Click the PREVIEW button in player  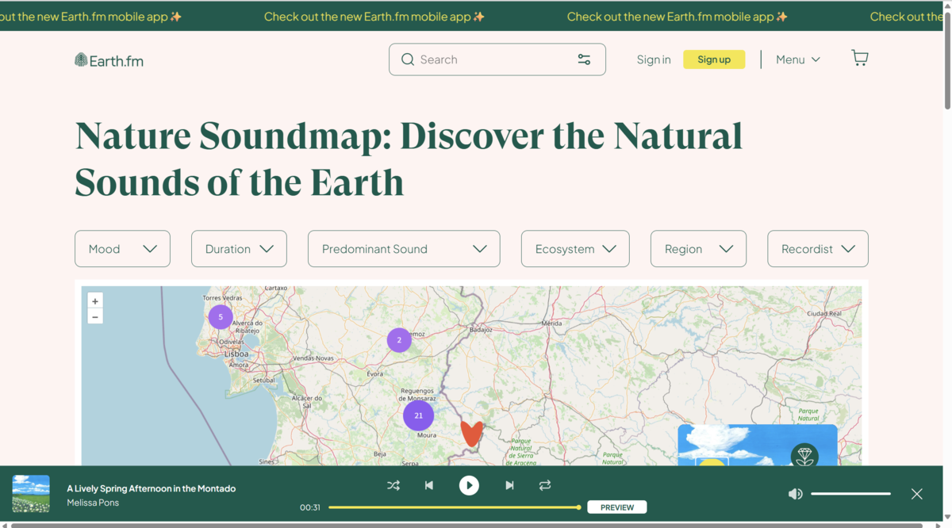(617, 507)
